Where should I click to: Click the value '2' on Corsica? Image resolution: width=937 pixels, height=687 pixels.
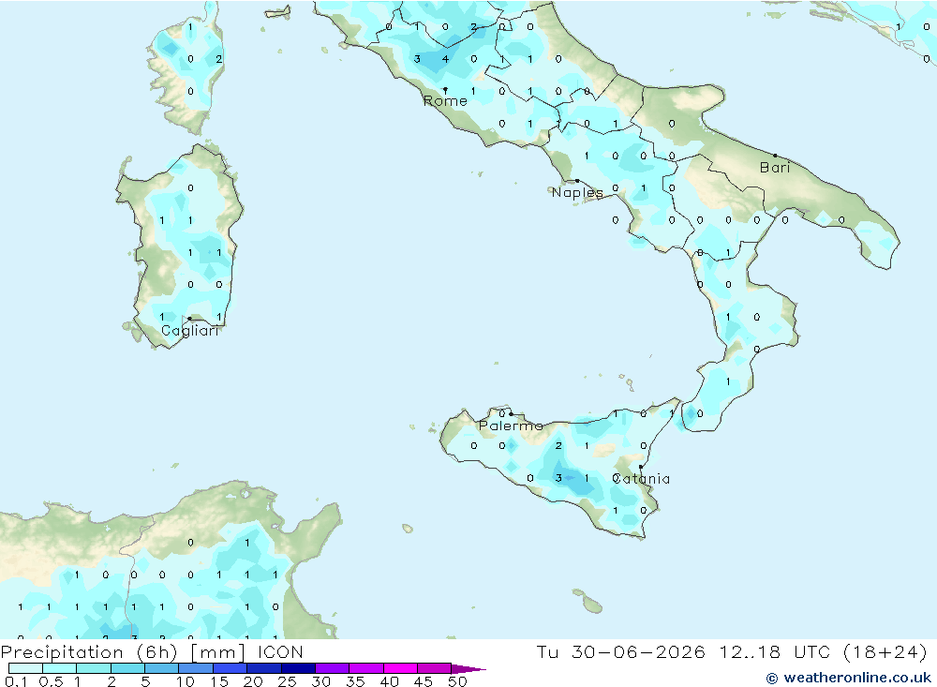pyautogui.click(x=218, y=59)
